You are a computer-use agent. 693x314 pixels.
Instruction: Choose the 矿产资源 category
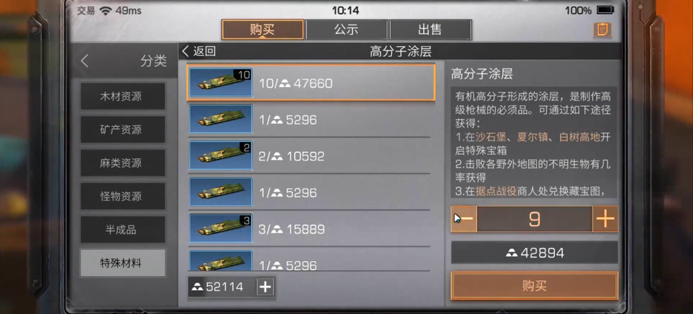tap(122, 130)
